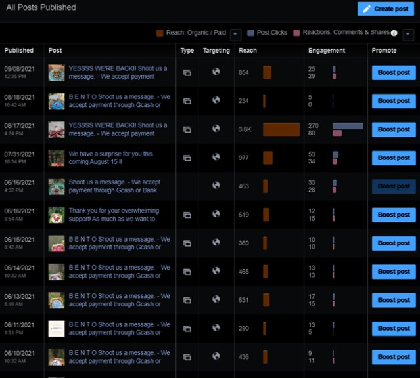This screenshot has width=420, height=378.
Task: Click the Targeting column header
Action: (x=216, y=51)
